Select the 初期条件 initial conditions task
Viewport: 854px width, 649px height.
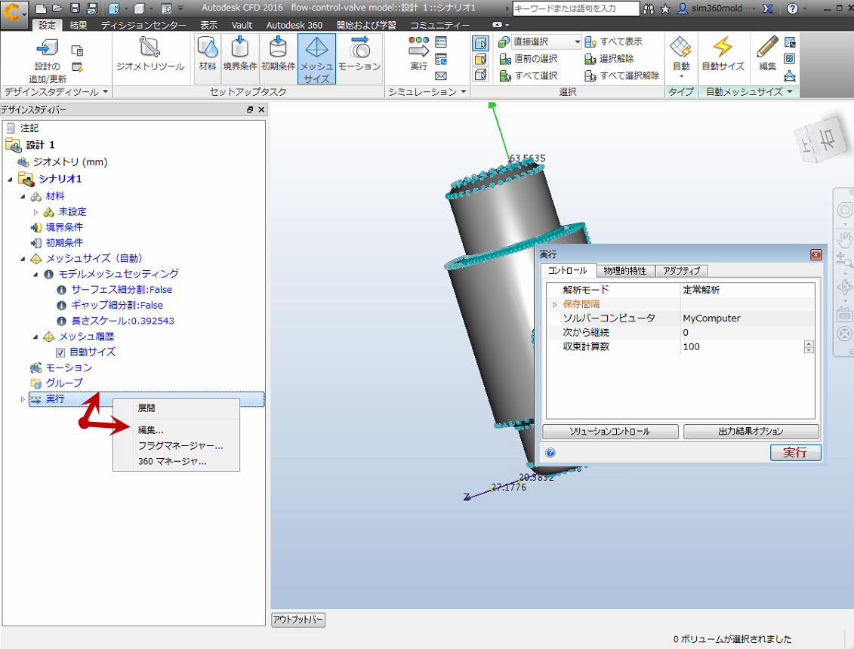point(279,54)
